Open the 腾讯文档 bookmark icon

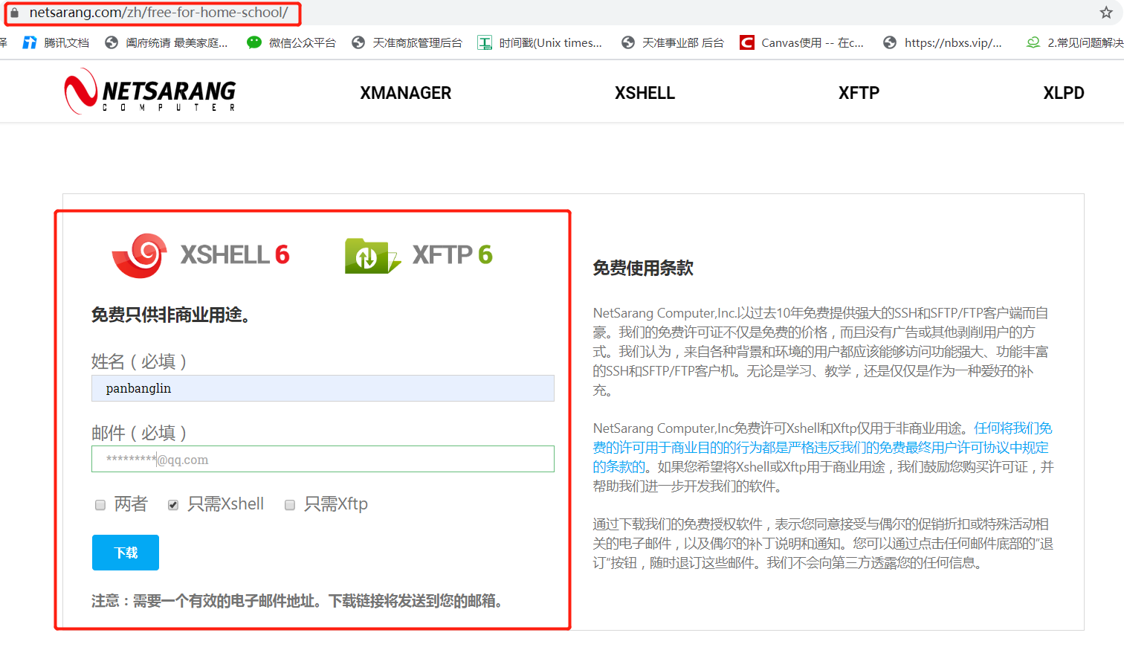(x=28, y=42)
